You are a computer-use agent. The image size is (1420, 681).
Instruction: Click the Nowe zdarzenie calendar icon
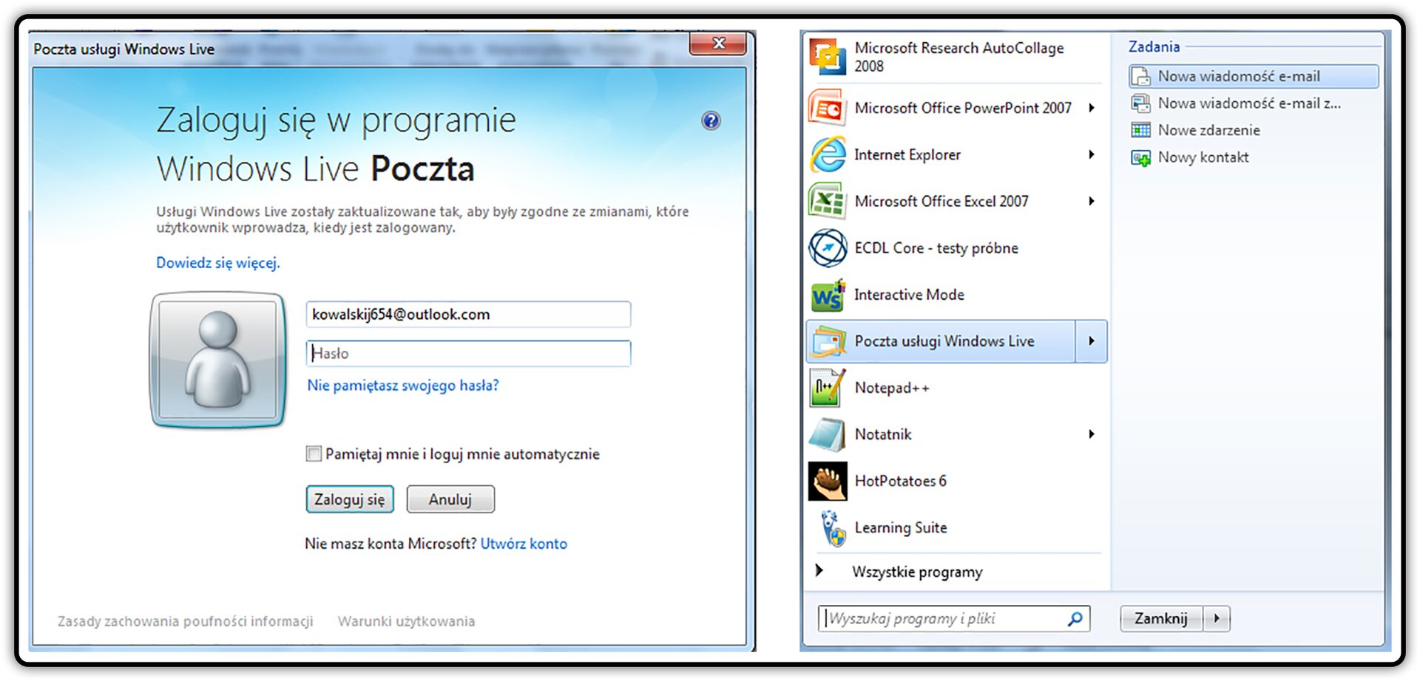[x=1141, y=130]
